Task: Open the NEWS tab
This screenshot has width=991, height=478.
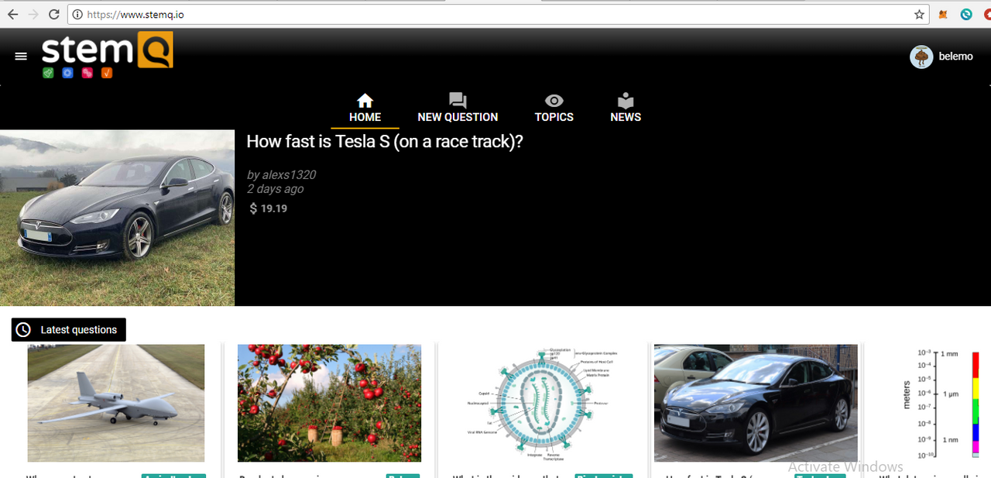Action: 626,108
